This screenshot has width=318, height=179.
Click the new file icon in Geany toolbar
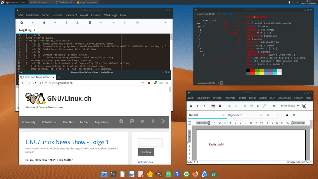pos(21,23)
